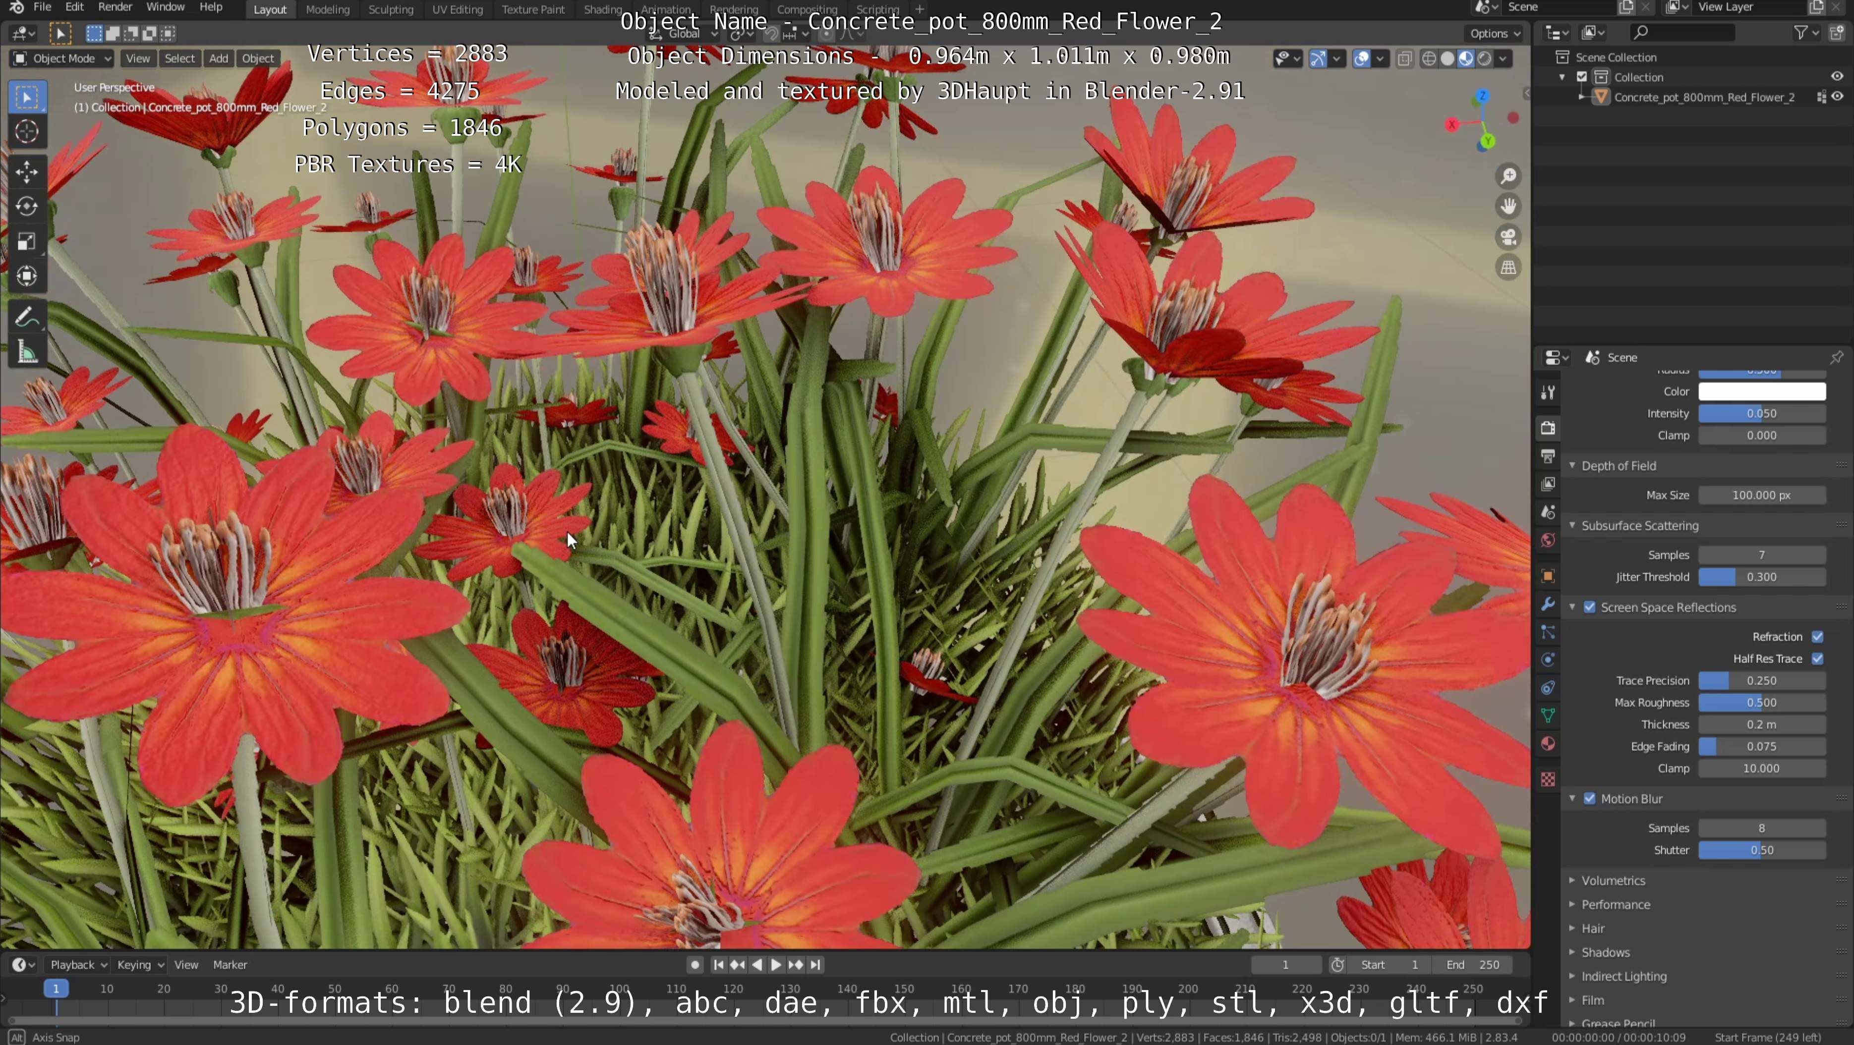Screen dimensions: 1854x1045
Task: Click the pan view hand icon
Action: click(1508, 207)
